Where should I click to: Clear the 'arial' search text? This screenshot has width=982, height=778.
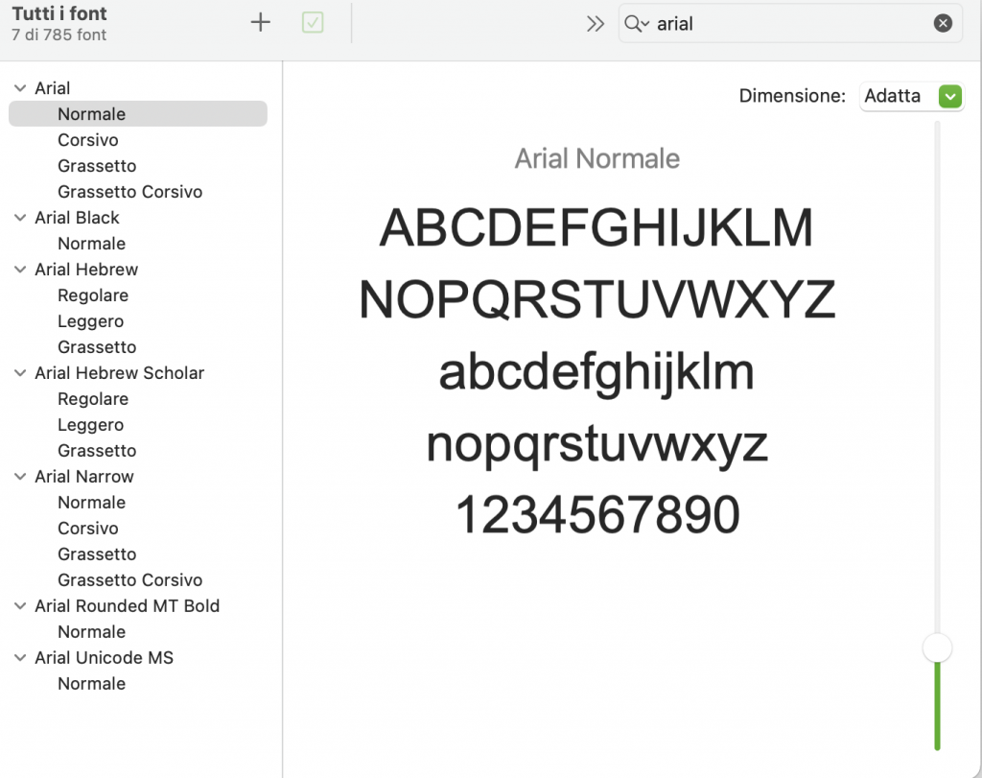[943, 24]
